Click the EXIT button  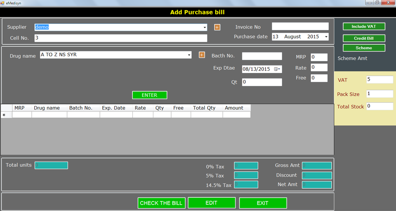[263, 203]
